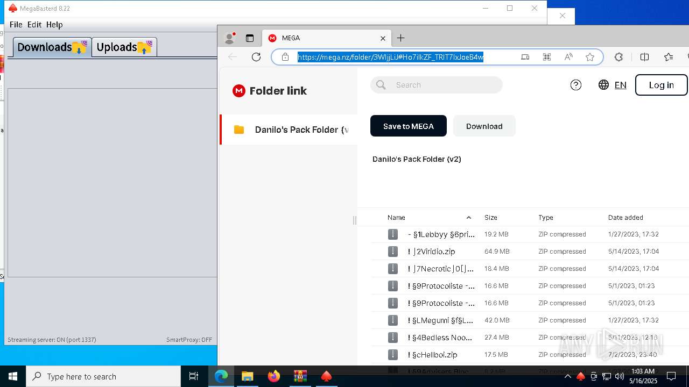Click the taskbar search box
The image size is (689, 387).
pos(103,376)
